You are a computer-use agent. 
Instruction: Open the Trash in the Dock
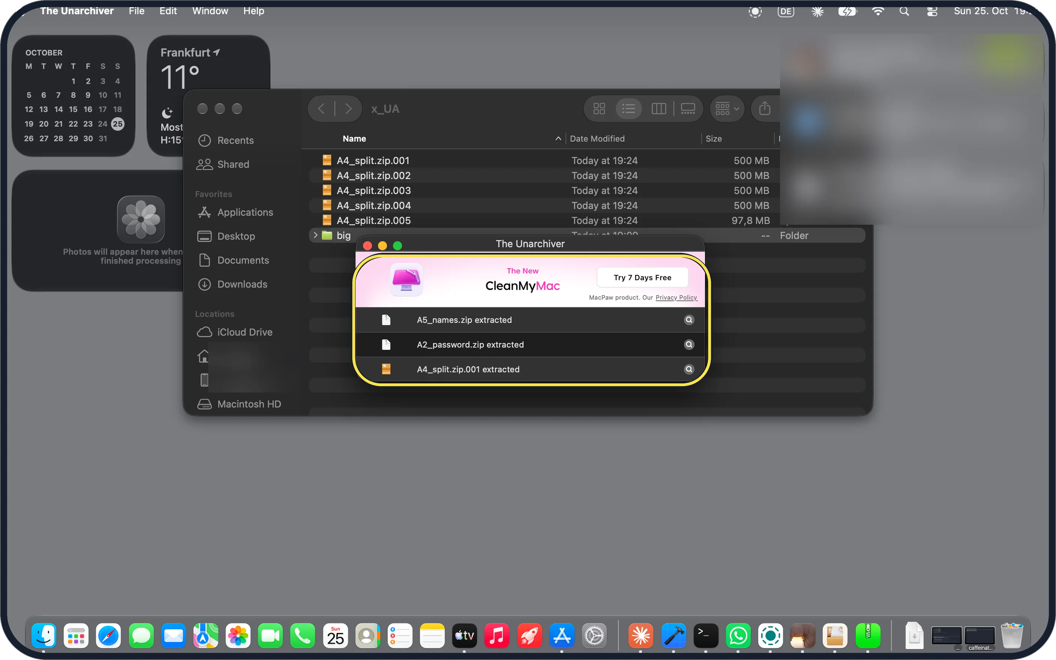point(1011,636)
